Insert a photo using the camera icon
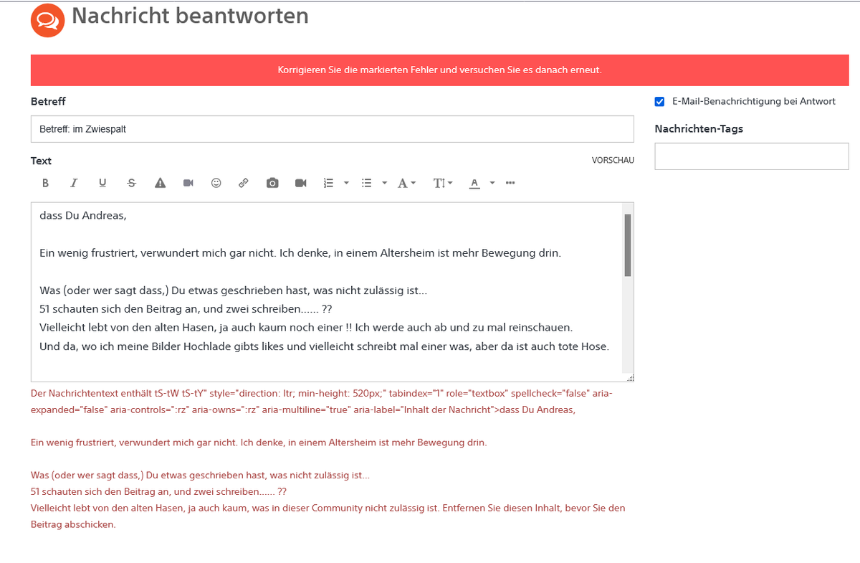The image size is (860, 563). pyautogui.click(x=272, y=183)
